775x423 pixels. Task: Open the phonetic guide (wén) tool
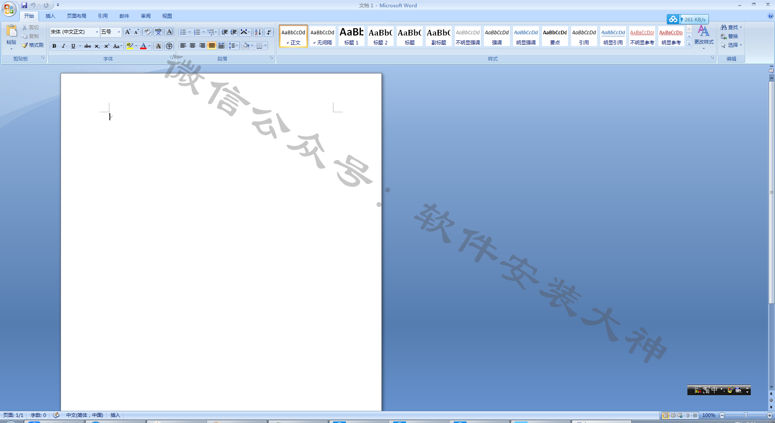coord(158,32)
